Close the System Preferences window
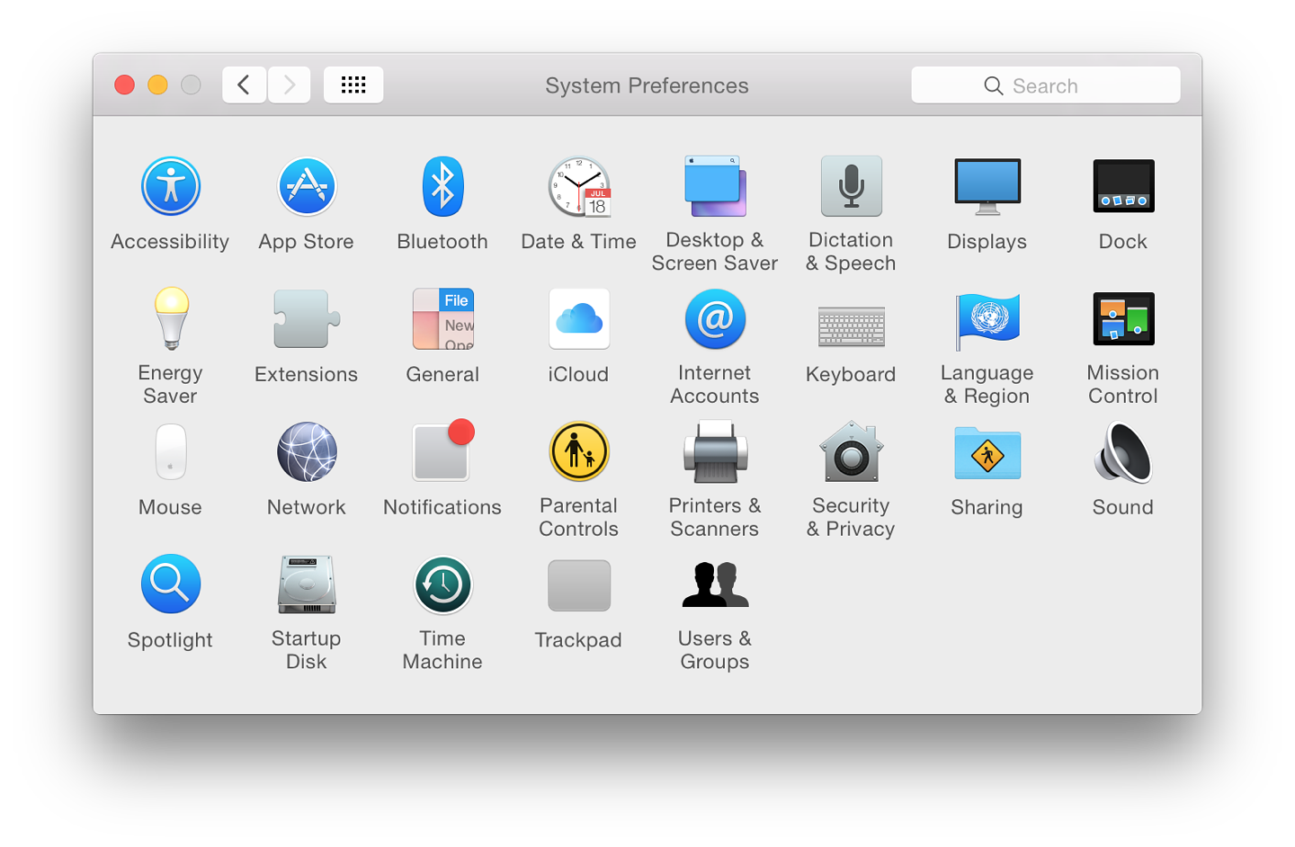1295x847 pixels. [125, 85]
